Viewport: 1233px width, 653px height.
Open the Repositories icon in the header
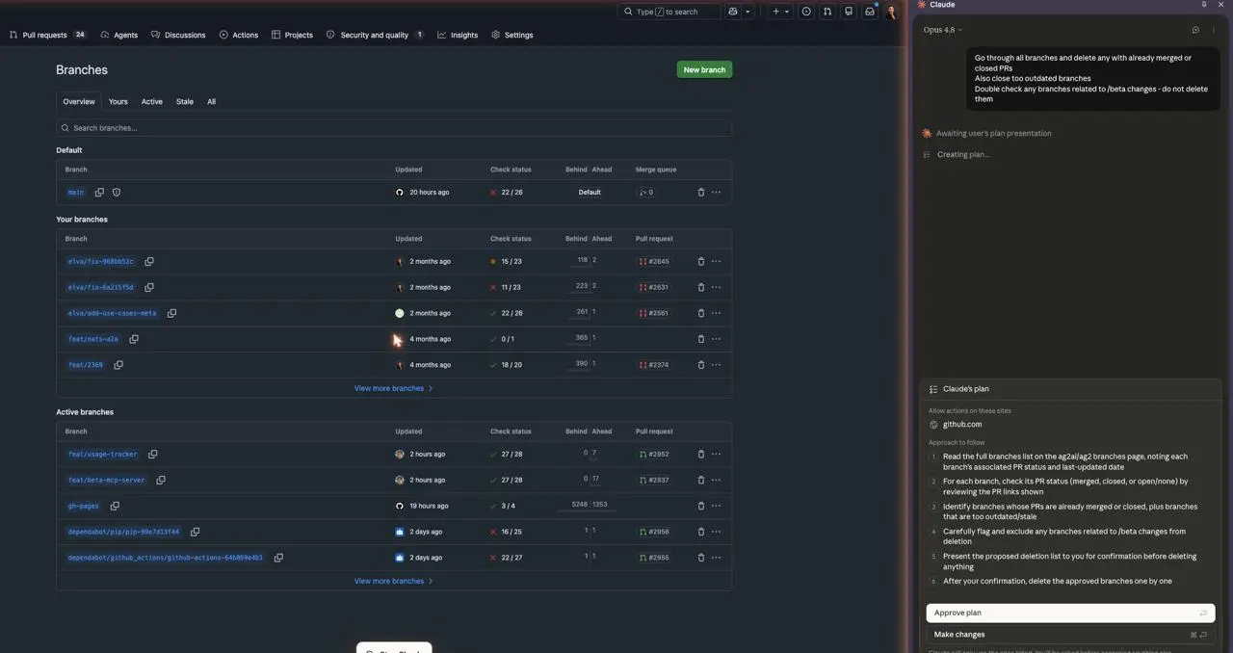(849, 12)
